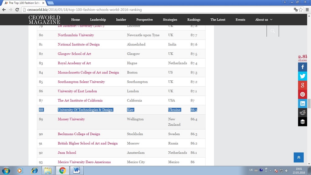Image resolution: width=311 pixels, height=175 pixels.
Task: Launch Windows Media Player from taskbar
Action: point(20,171)
